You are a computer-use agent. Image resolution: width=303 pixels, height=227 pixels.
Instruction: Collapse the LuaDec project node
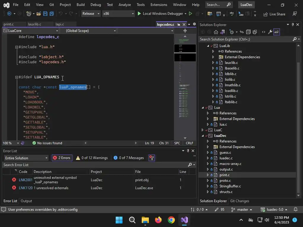(202, 136)
